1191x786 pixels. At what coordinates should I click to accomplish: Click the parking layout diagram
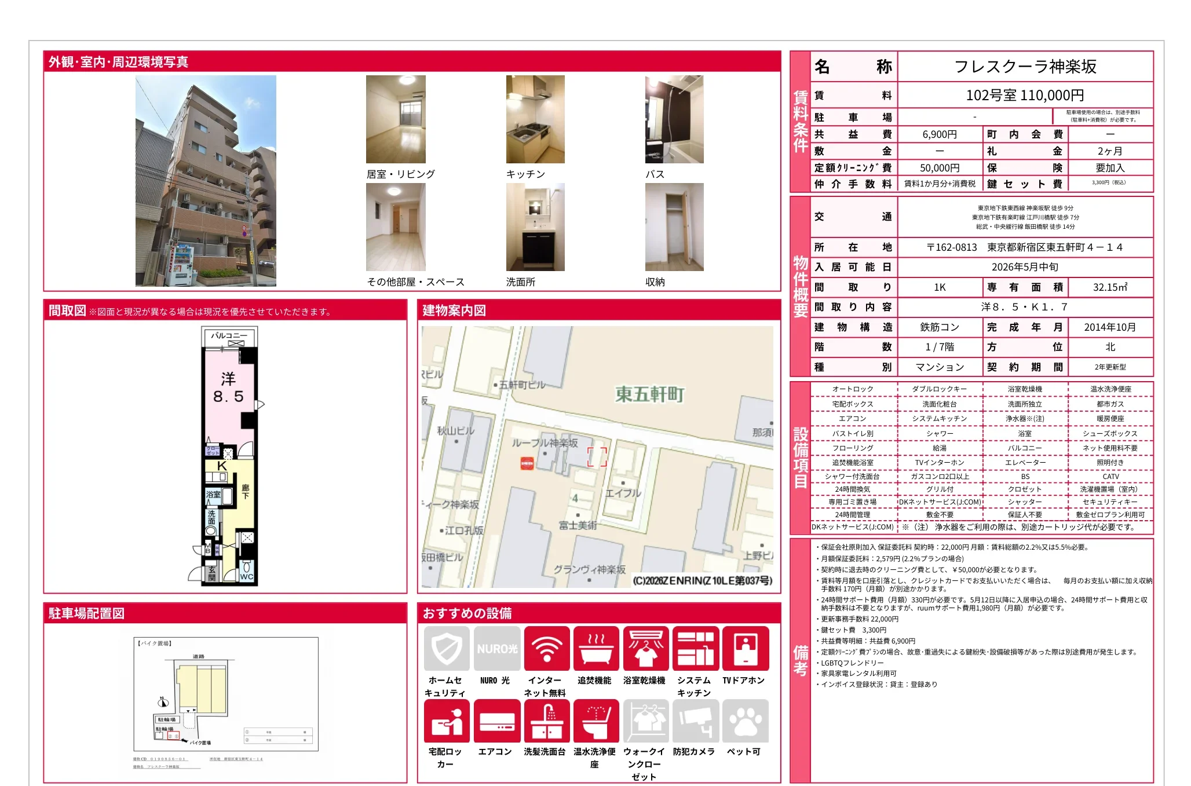(226, 694)
